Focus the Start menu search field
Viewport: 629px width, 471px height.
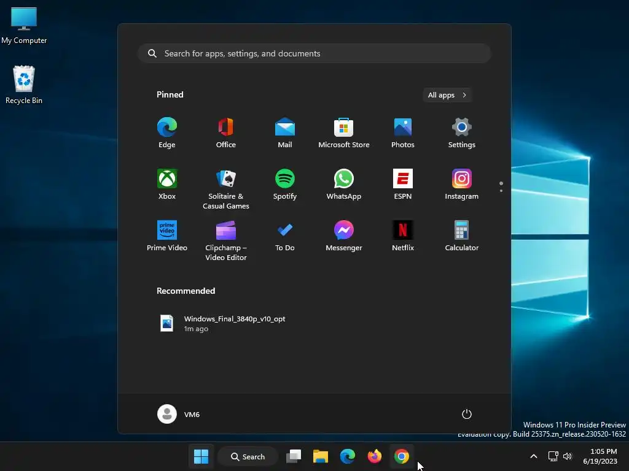[x=314, y=53]
